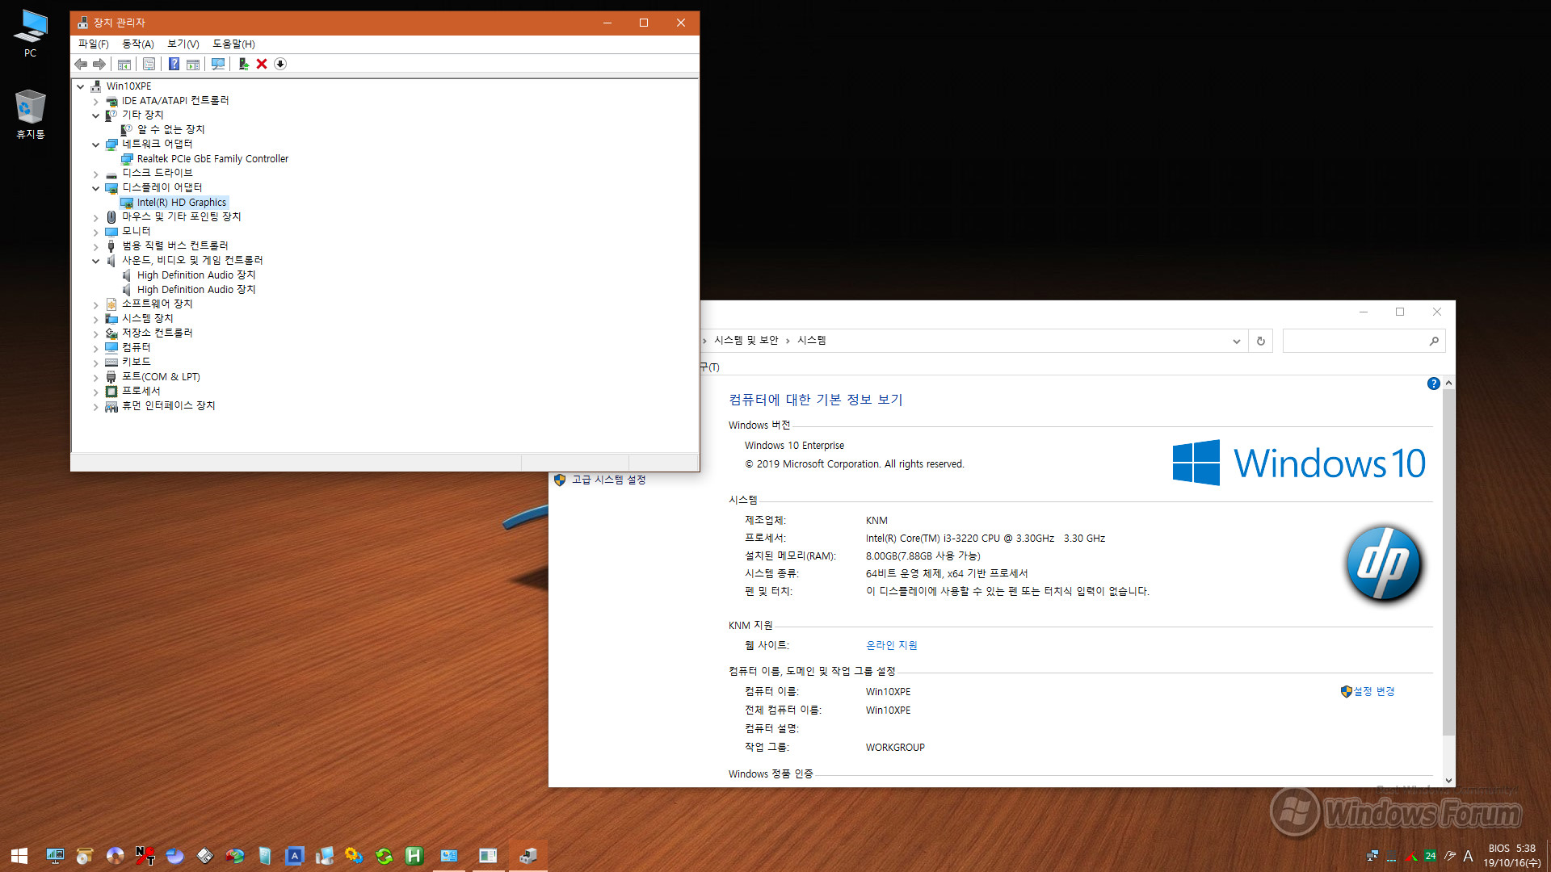Toggle the action pane show/hide toolbar icon

click(193, 64)
